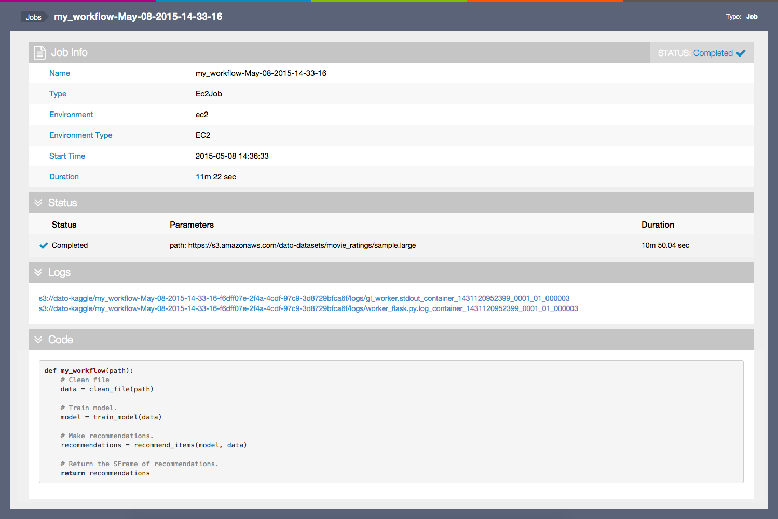Screen dimensions: 778x519
Task: Click the Environment Type label
Action: click(x=80, y=135)
